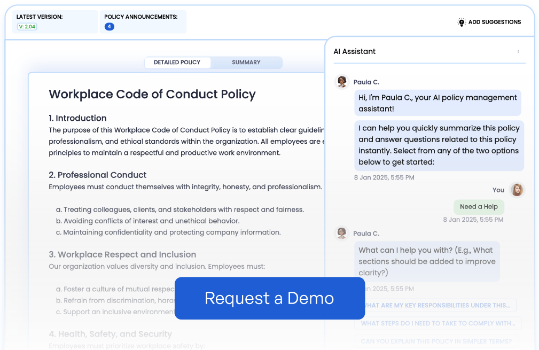Click your own user avatar next to You

517,190
